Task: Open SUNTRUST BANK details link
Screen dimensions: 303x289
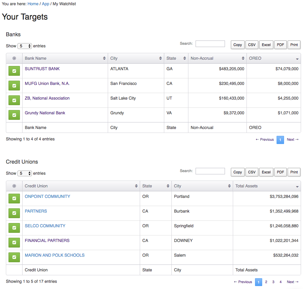Action: click(x=42, y=69)
